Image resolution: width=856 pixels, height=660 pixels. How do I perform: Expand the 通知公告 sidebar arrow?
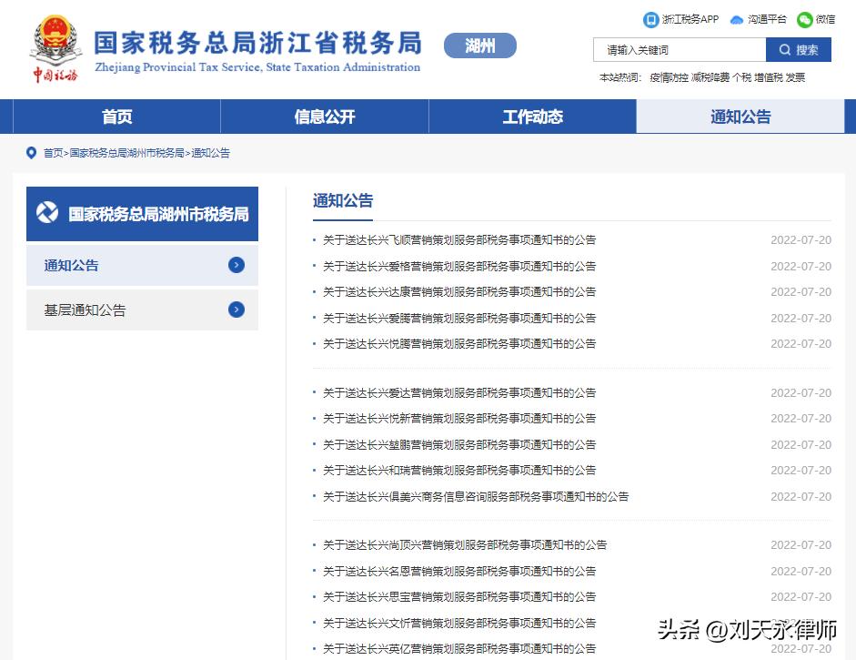[x=236, y=265]
